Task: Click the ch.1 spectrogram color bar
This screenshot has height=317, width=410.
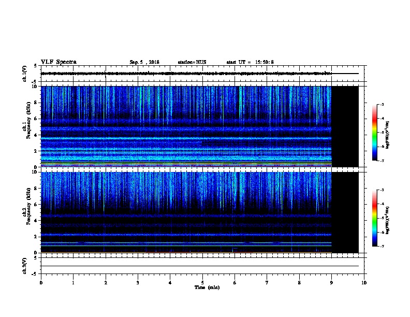Action: point(374,133)
